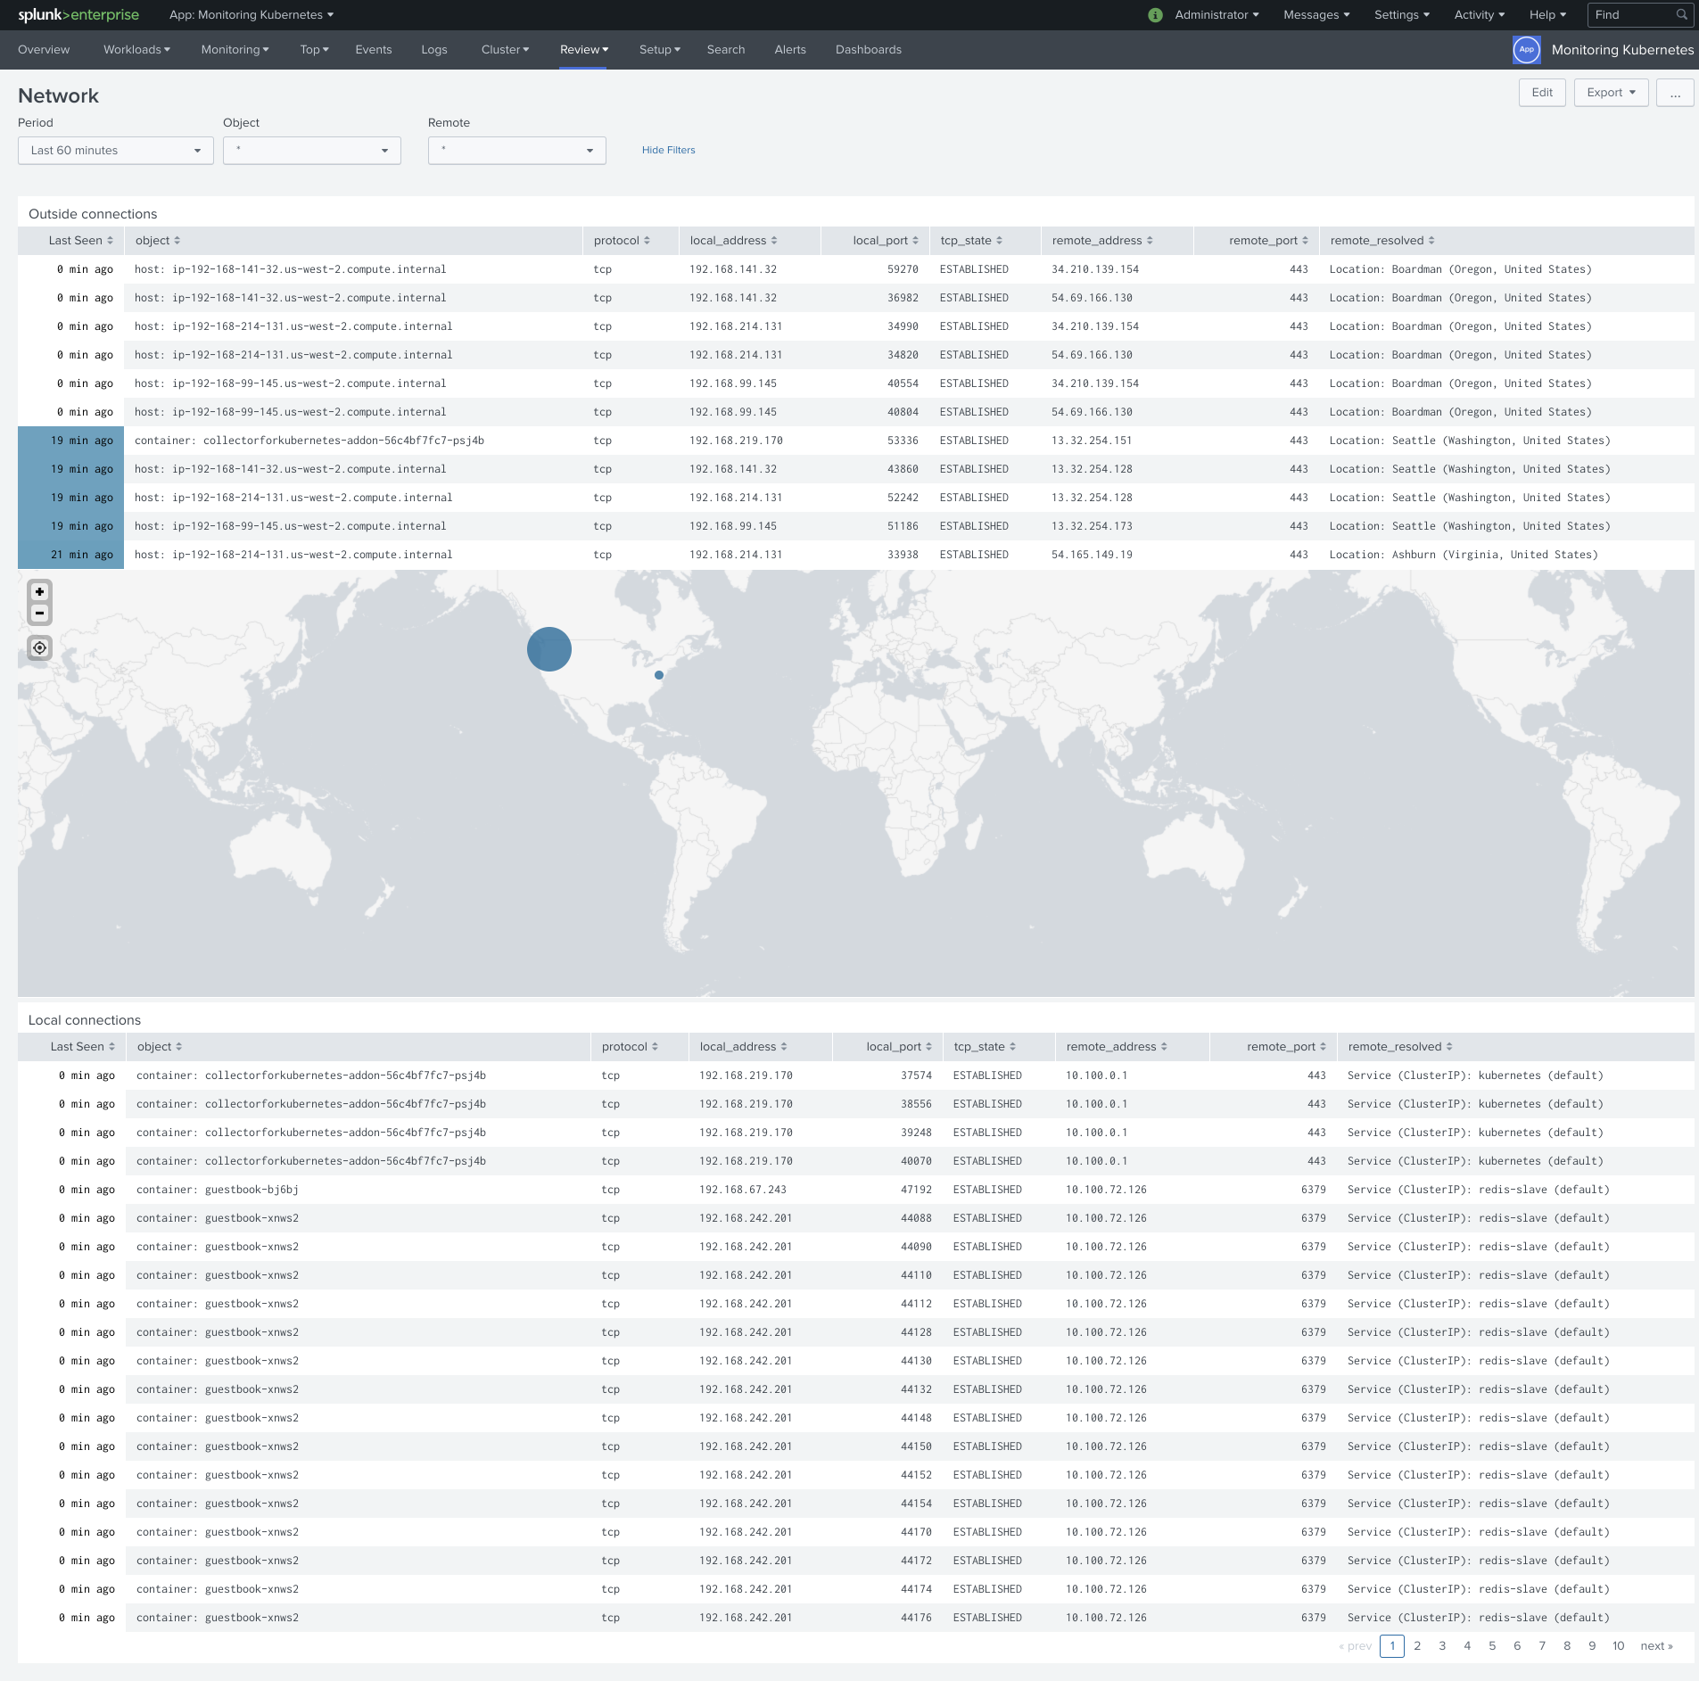The height and width of the screenshot is (1681, 1699).
Task: Sort Outside connections by local_address
Action: click(x=733, y=241)
